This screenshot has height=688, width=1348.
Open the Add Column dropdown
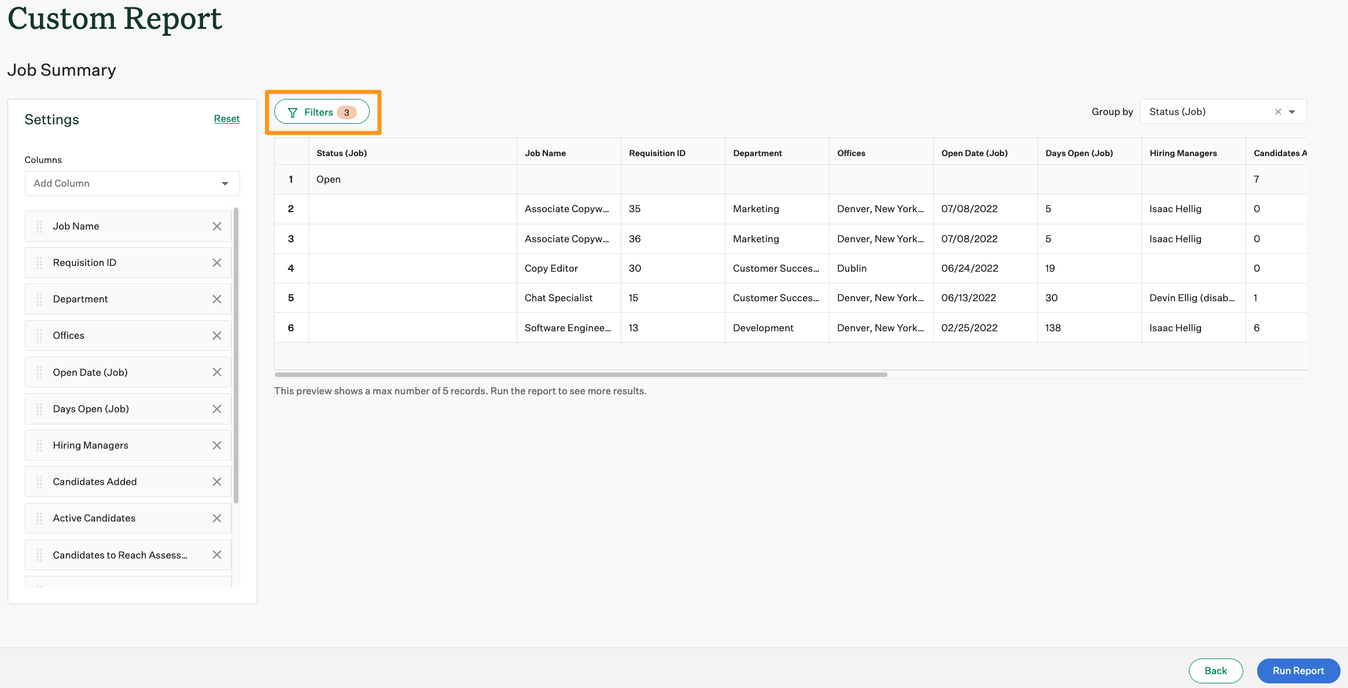tap(132, 183)
